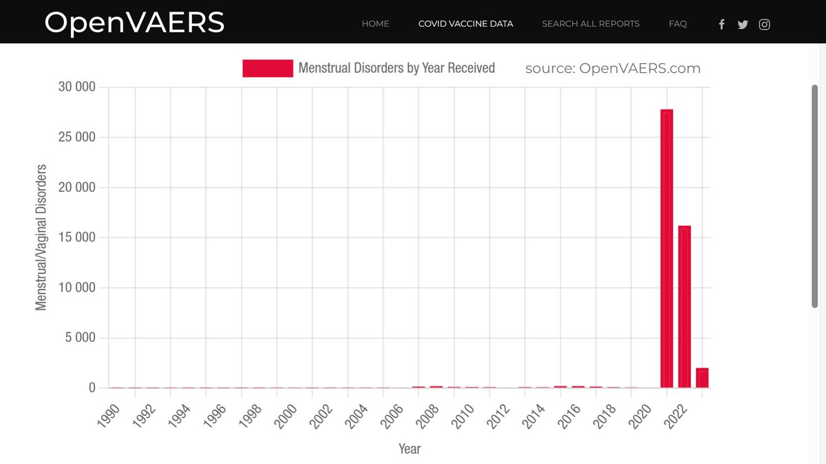Click the 2010 x-axis label
The width and height of the screenshot is (826, 464).
(462, 415)
